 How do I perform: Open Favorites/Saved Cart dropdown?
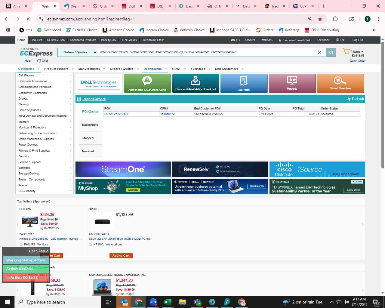295,40
